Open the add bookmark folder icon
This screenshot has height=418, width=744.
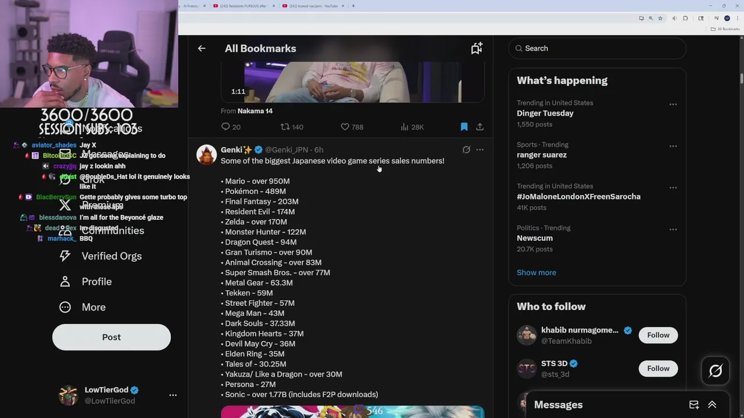(x=477, y=49)
